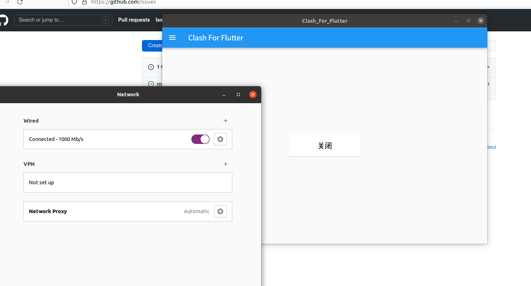The image size is (531, 286).
Task: Click the tracking protection shield icon
Action: click(x=74, y=2)
